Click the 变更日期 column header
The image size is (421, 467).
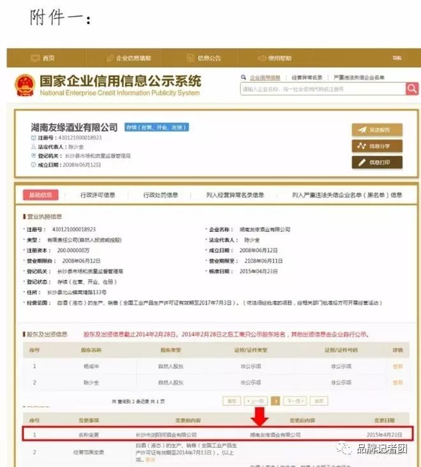pyautogui.click(x=385, y=420)
